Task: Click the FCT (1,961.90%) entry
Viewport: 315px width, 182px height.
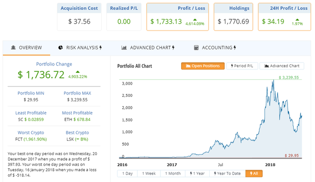Action: click(x=31, y=139)
